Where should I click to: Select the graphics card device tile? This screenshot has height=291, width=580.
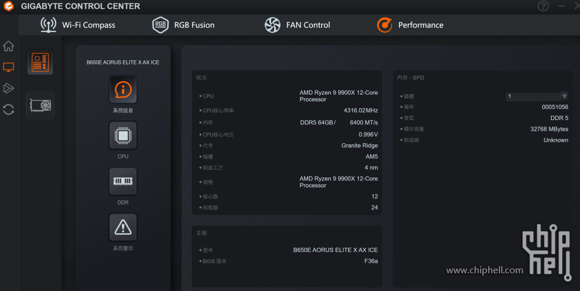[40, 105]
